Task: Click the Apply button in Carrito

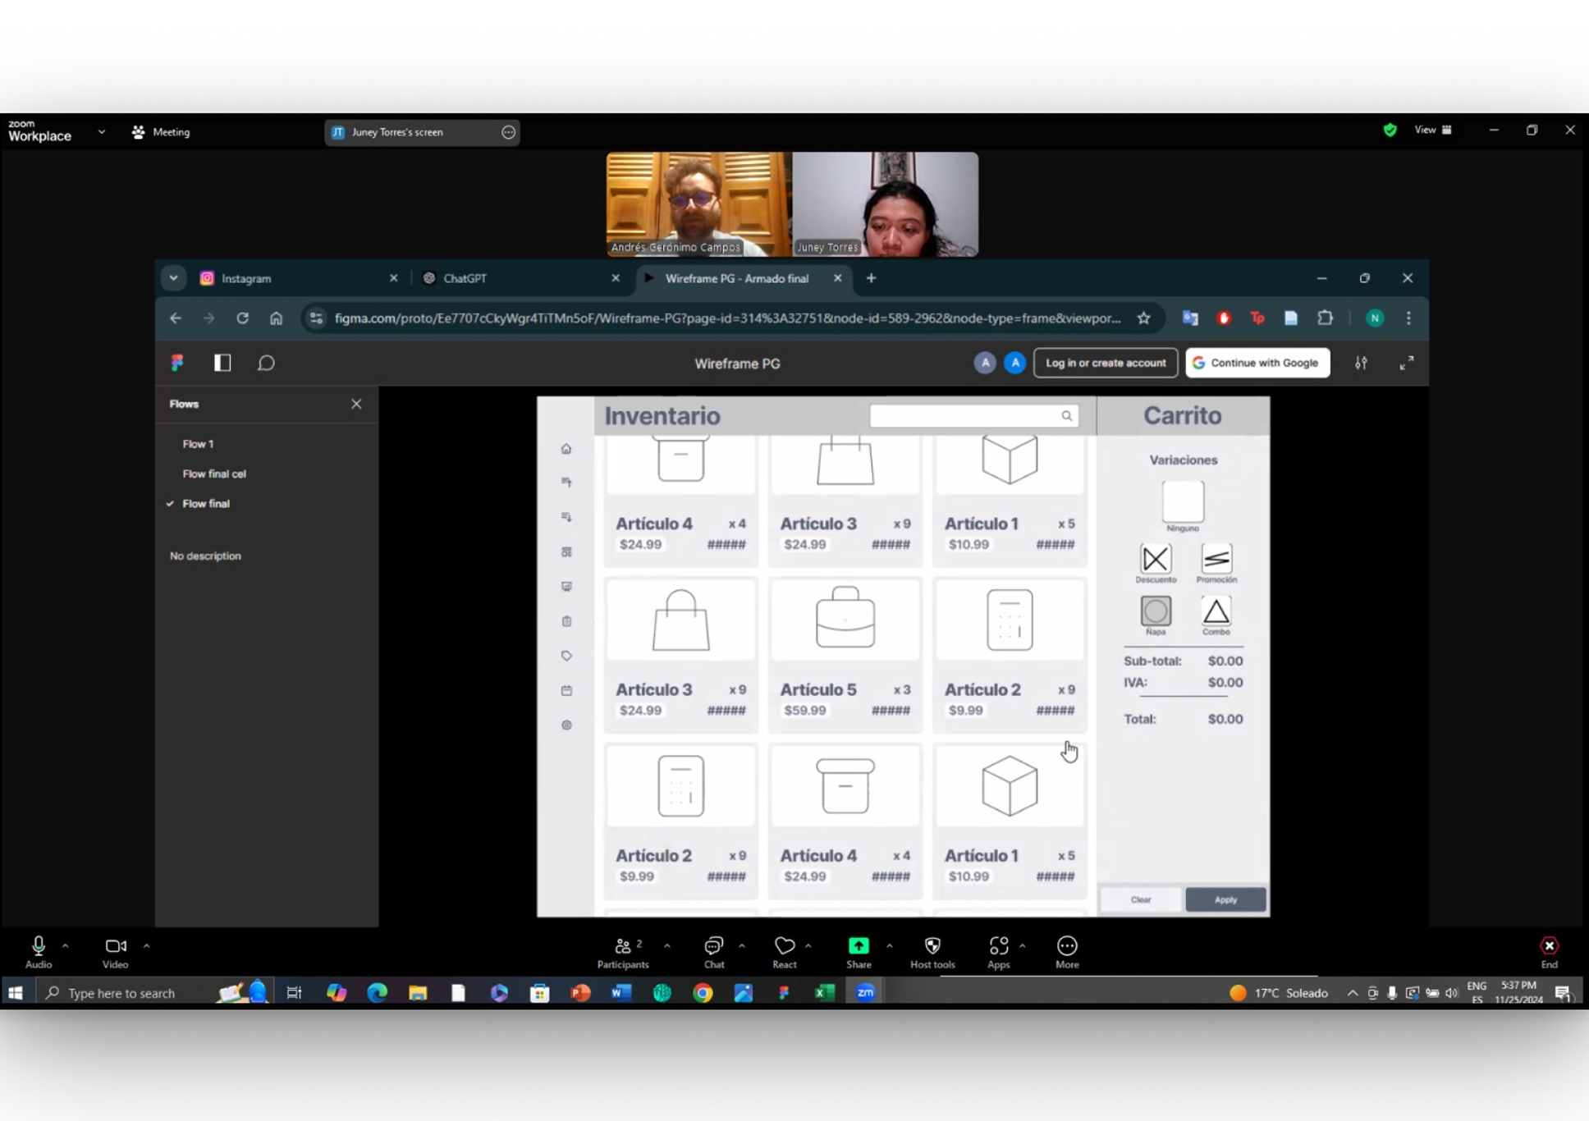Action: coord(1225,899)
